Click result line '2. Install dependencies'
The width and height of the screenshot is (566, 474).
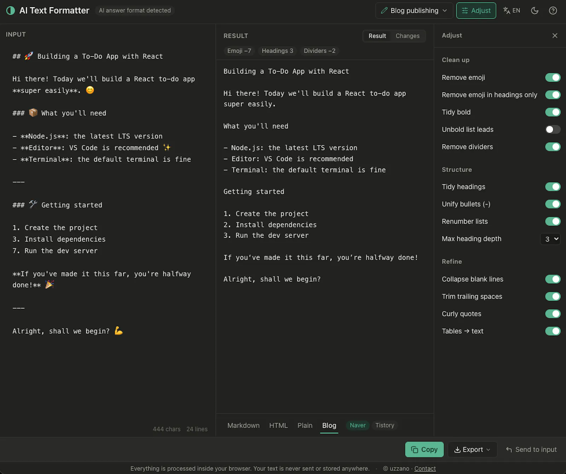tap(270, 225)
